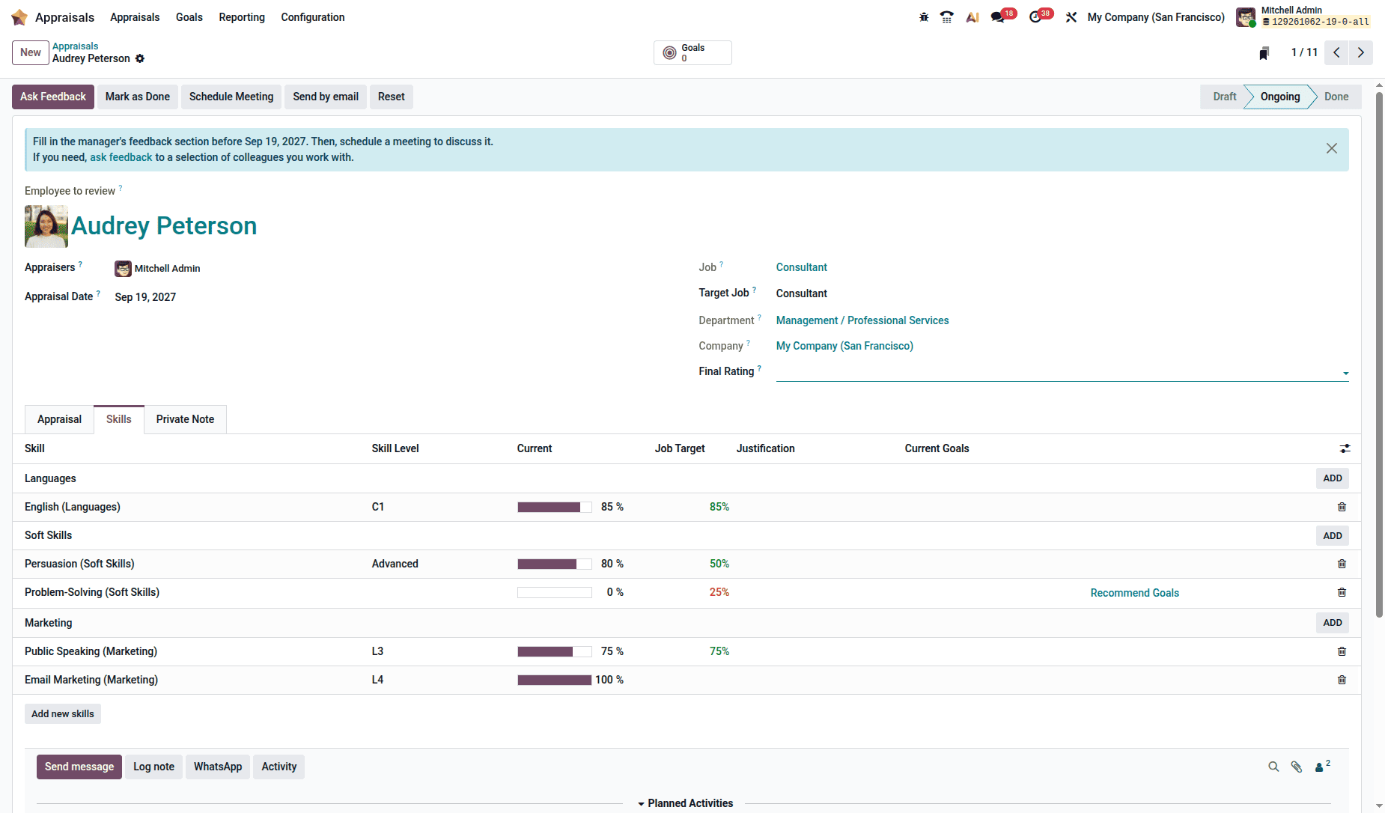The height and width of the screenshot is (813, 1385).
Task: Switch to the Appraisal tab
Action: [x=59, y=419]
